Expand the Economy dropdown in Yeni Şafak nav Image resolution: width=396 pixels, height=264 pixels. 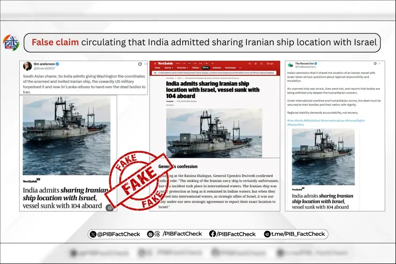(183, 68)
